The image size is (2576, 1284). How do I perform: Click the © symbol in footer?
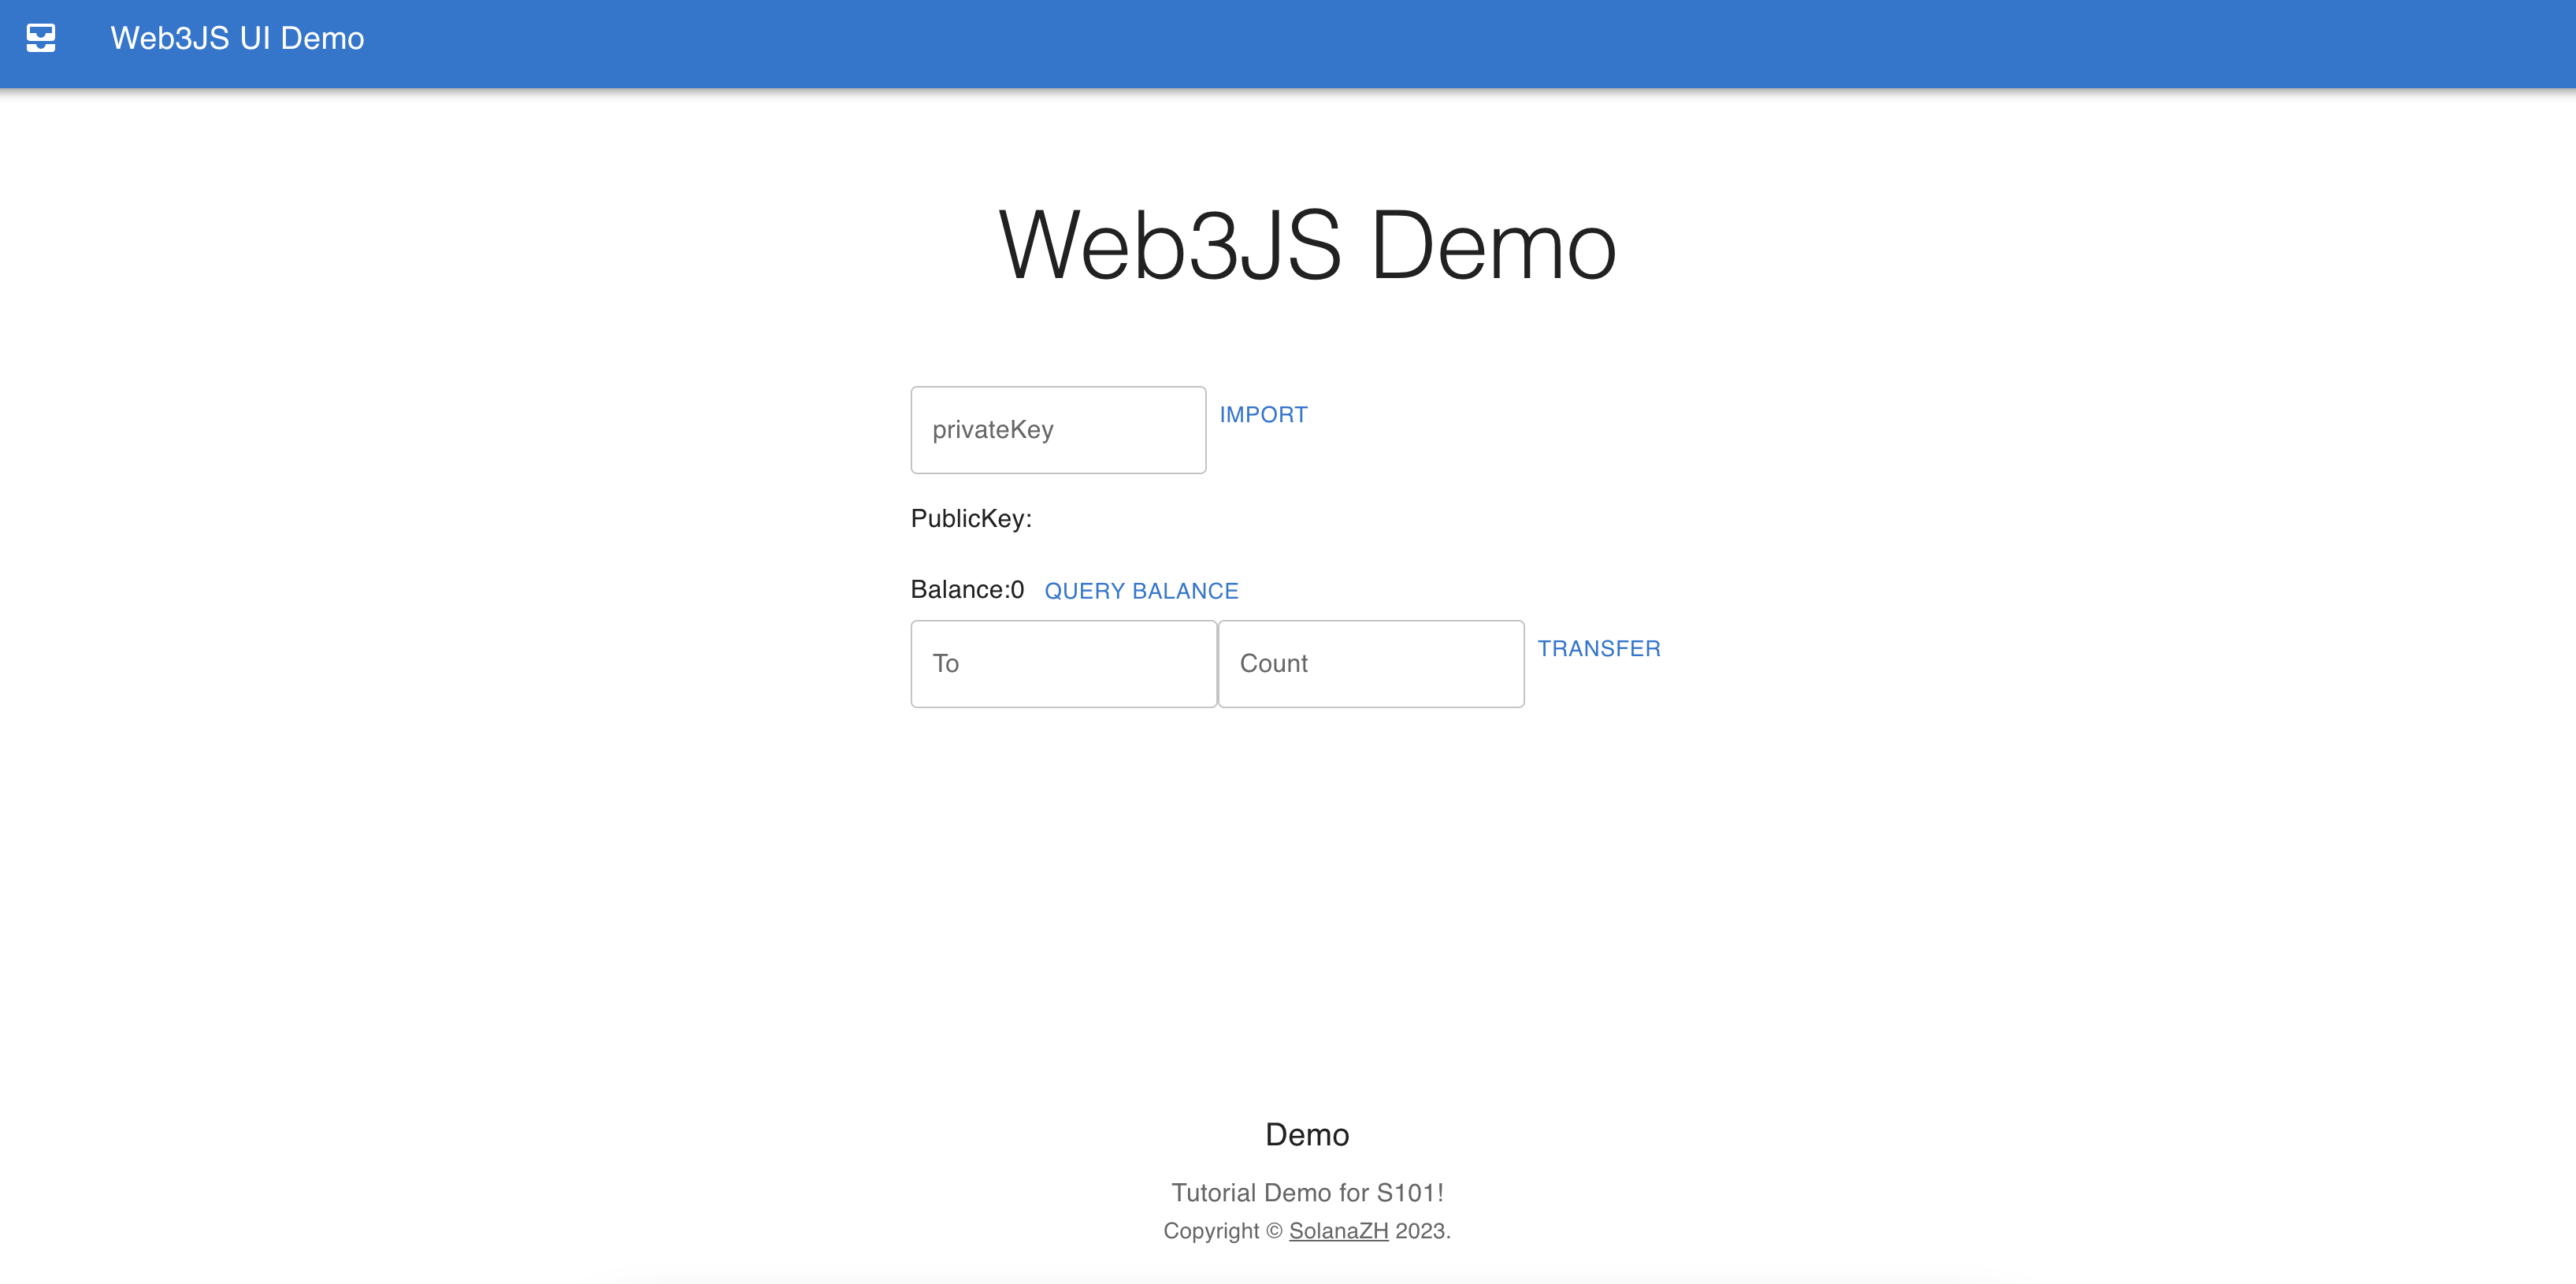pyautogui.click(x=1274, y=1231)
